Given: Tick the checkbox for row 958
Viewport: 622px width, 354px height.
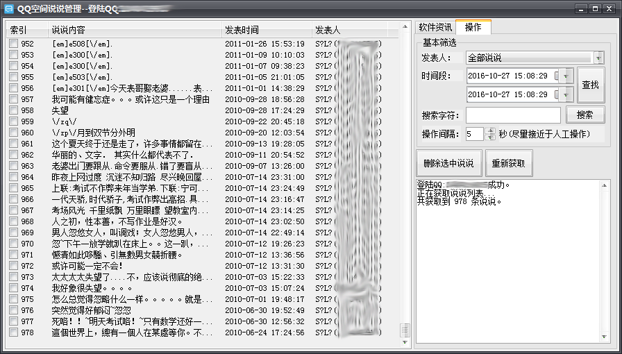Looking at the screenshot, I should (x=14, y=110).
